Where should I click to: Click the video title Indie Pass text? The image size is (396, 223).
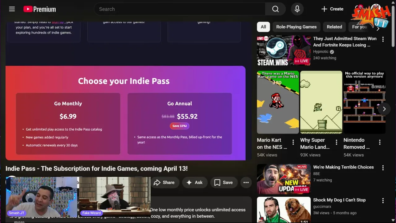click(x=97, y=168)
